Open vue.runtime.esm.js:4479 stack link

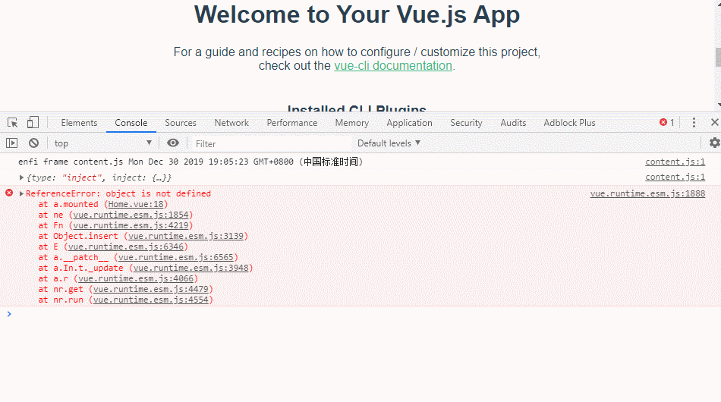[x=151, y=288]
